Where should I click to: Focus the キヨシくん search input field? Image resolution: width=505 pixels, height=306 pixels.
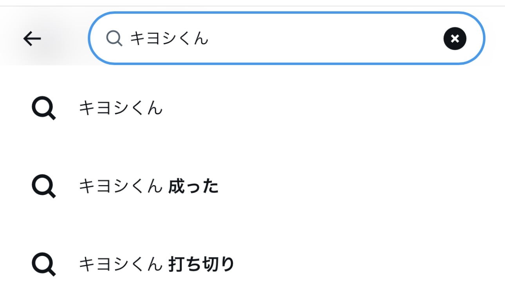click(x=274, y=38)
